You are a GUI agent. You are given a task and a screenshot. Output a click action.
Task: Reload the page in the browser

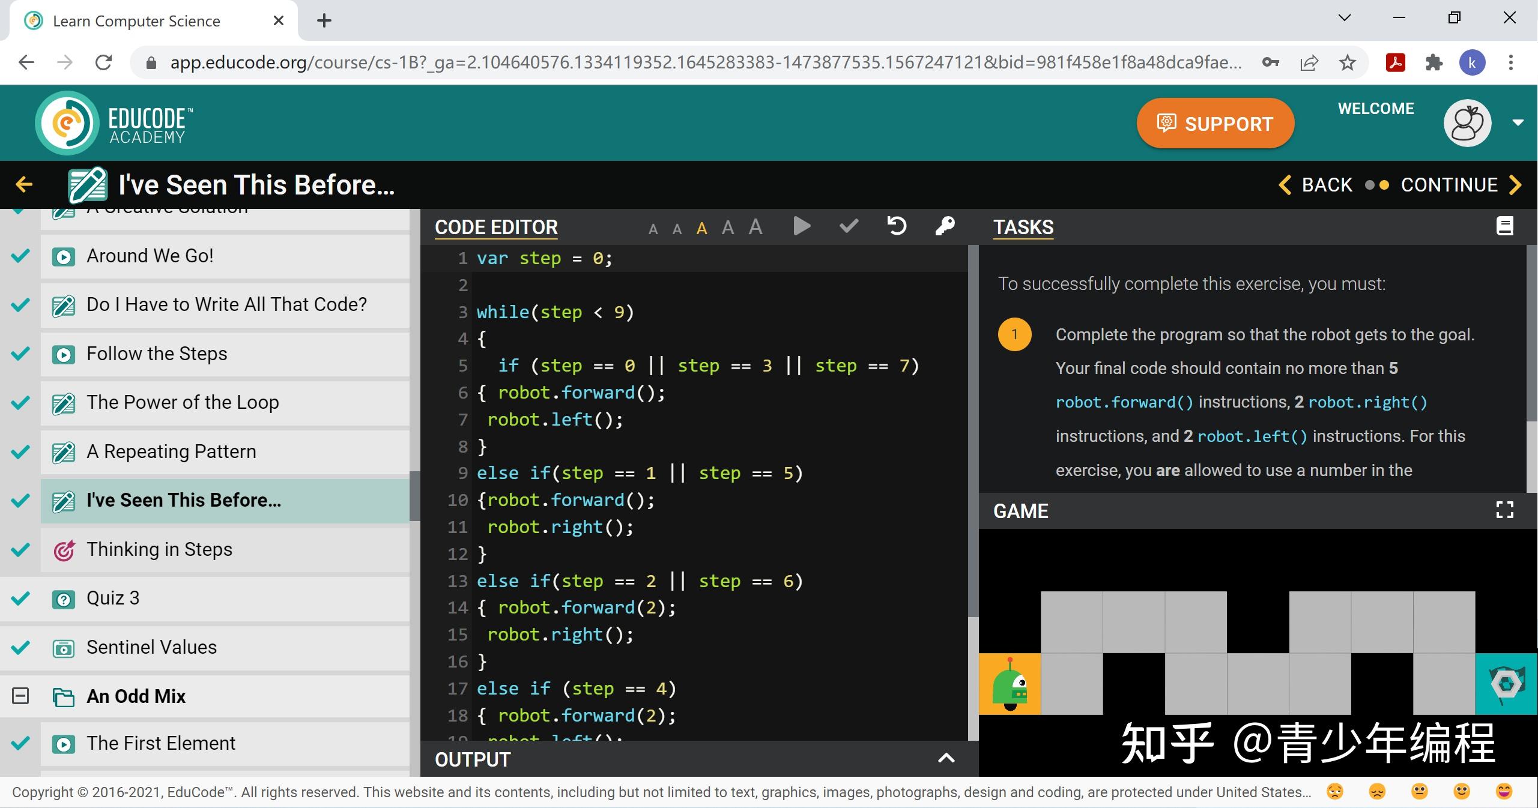point(103,62)
